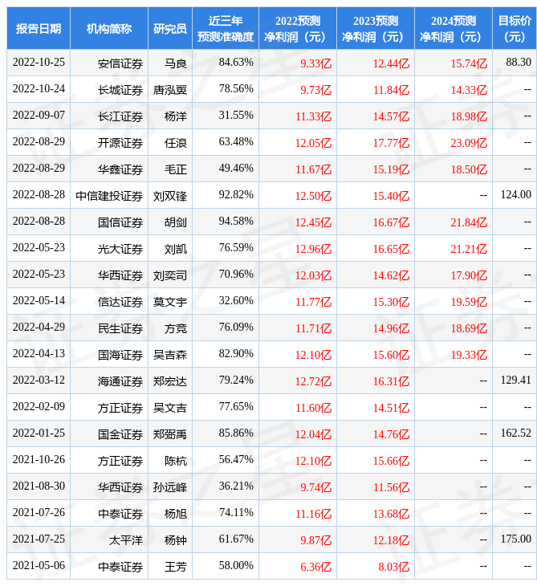Screen dimensions: 537x586
Task: Click analyst name 莫文宇
Action: (170, 302)
